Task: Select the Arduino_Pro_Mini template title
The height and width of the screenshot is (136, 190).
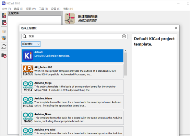Action: pyautogui.click(x=45, y=130)
